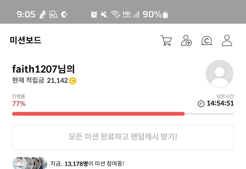Open the cash coin icon in header

[x=207, y=41]
